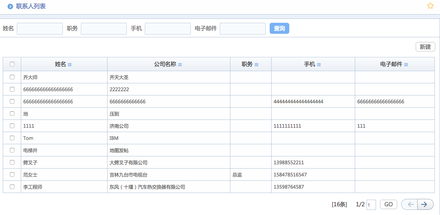Click the 查询 search button

tap(279, 28)
